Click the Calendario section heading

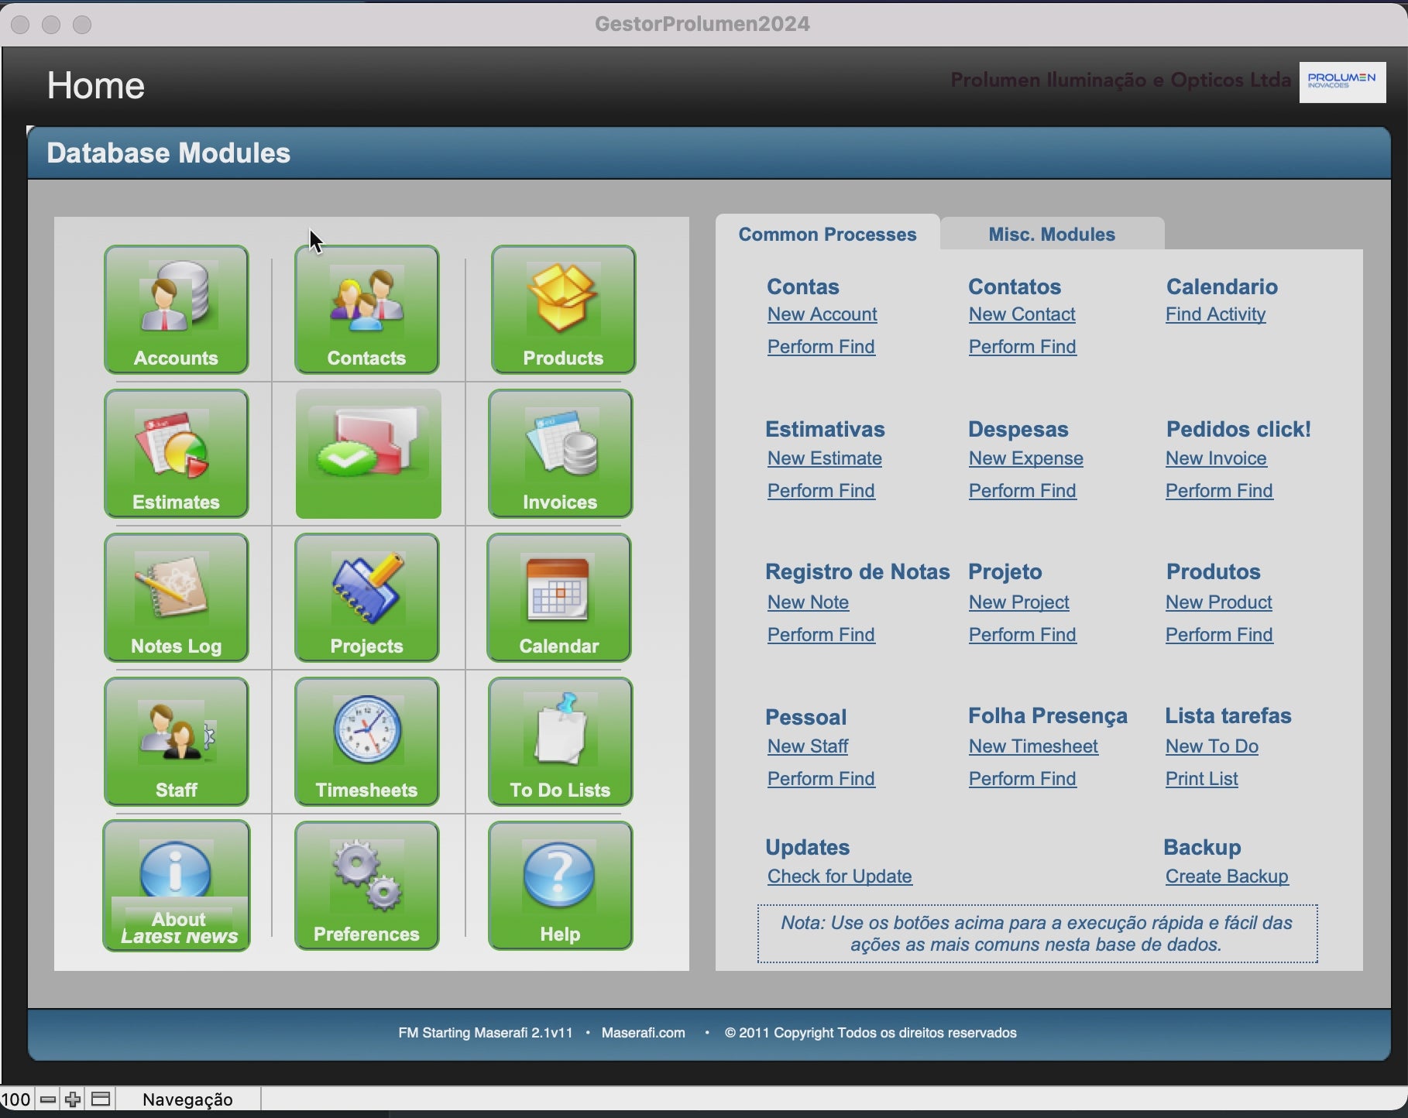(1222, 286)
